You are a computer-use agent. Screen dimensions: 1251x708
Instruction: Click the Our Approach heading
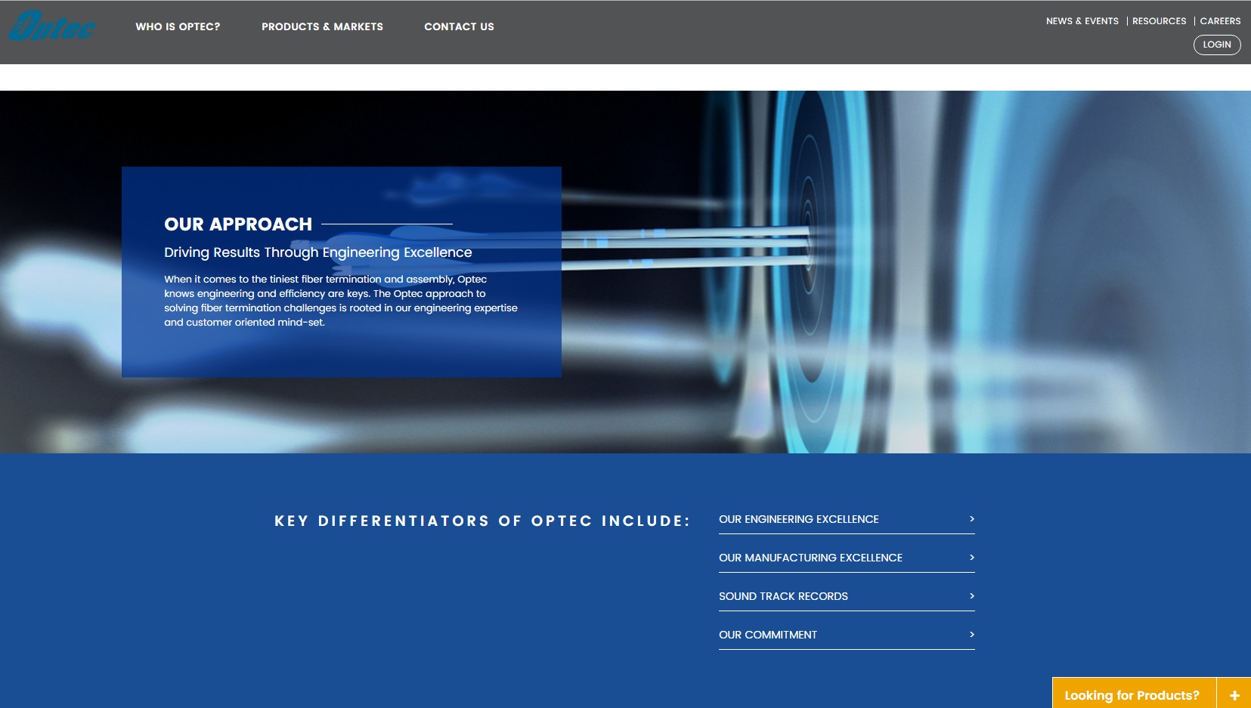(238, 224)
